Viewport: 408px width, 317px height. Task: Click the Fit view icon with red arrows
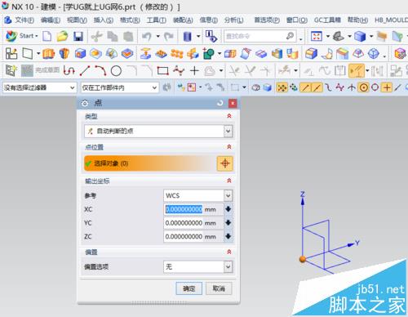(317, 36)
